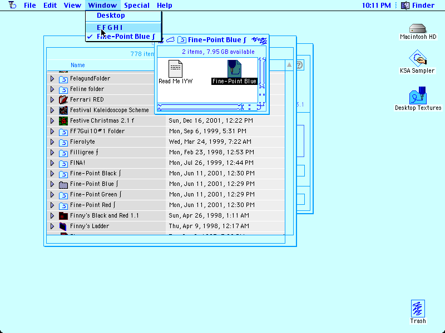Expand the Festival Kaleidoscope Scheme triangle

click(52, 110)
